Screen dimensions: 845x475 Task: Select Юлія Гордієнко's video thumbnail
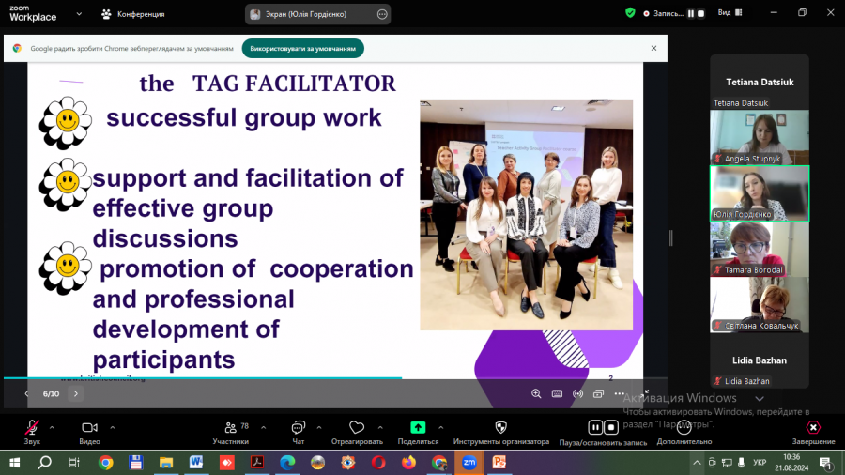point(760,193)
